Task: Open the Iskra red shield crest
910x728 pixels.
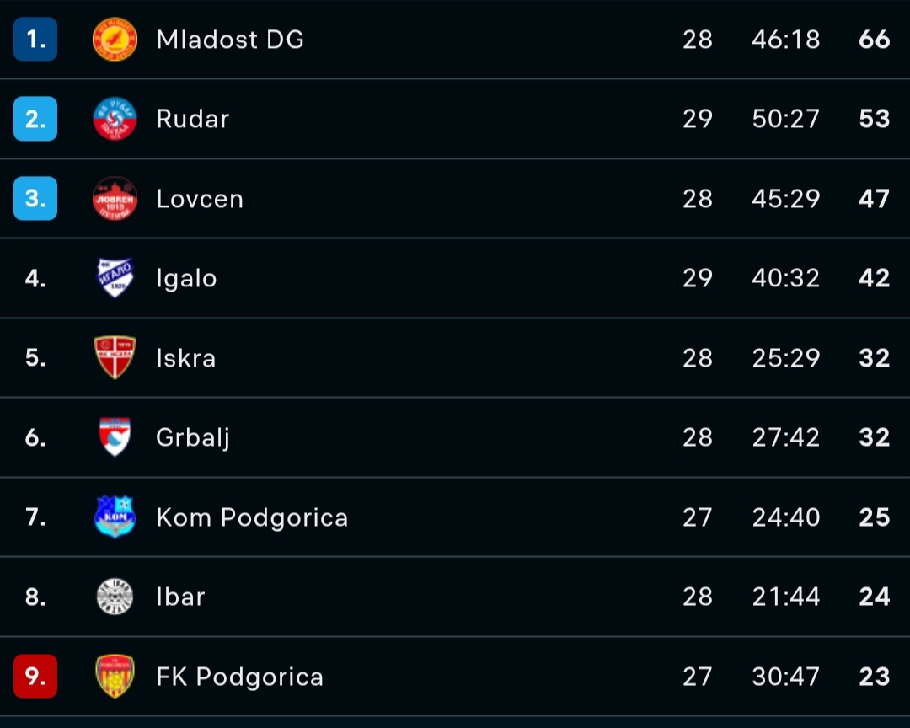Action: (115, 357)
